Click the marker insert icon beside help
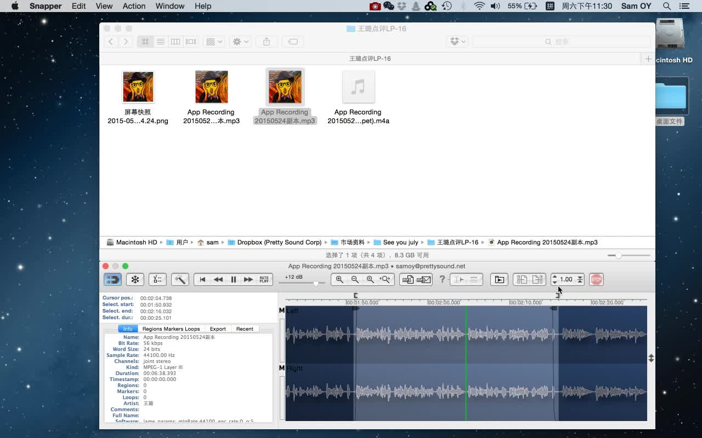Image resolution: width=702 pixels, height=438 pixels. pos(458,279)
